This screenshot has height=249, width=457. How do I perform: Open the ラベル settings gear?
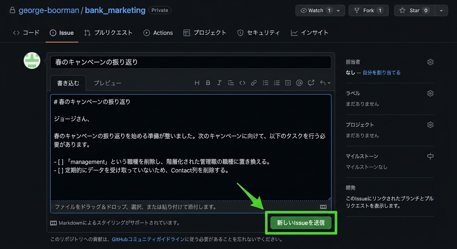coord(430,93)
